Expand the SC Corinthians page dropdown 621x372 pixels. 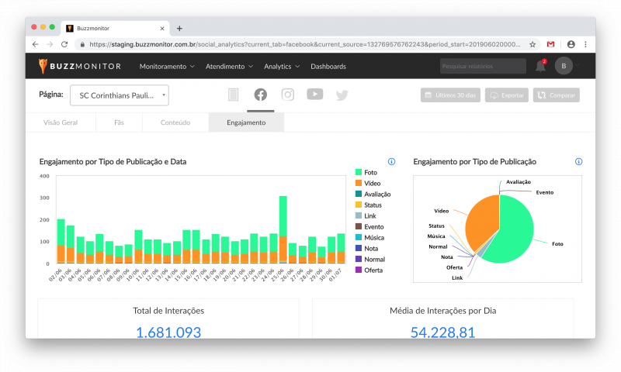(x=120, y=95)
